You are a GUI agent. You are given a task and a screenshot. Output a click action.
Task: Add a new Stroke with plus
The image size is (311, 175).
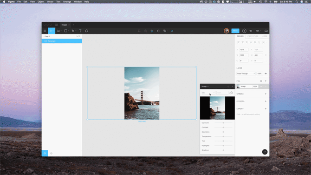pyautogui.click(x=266, y=94)
